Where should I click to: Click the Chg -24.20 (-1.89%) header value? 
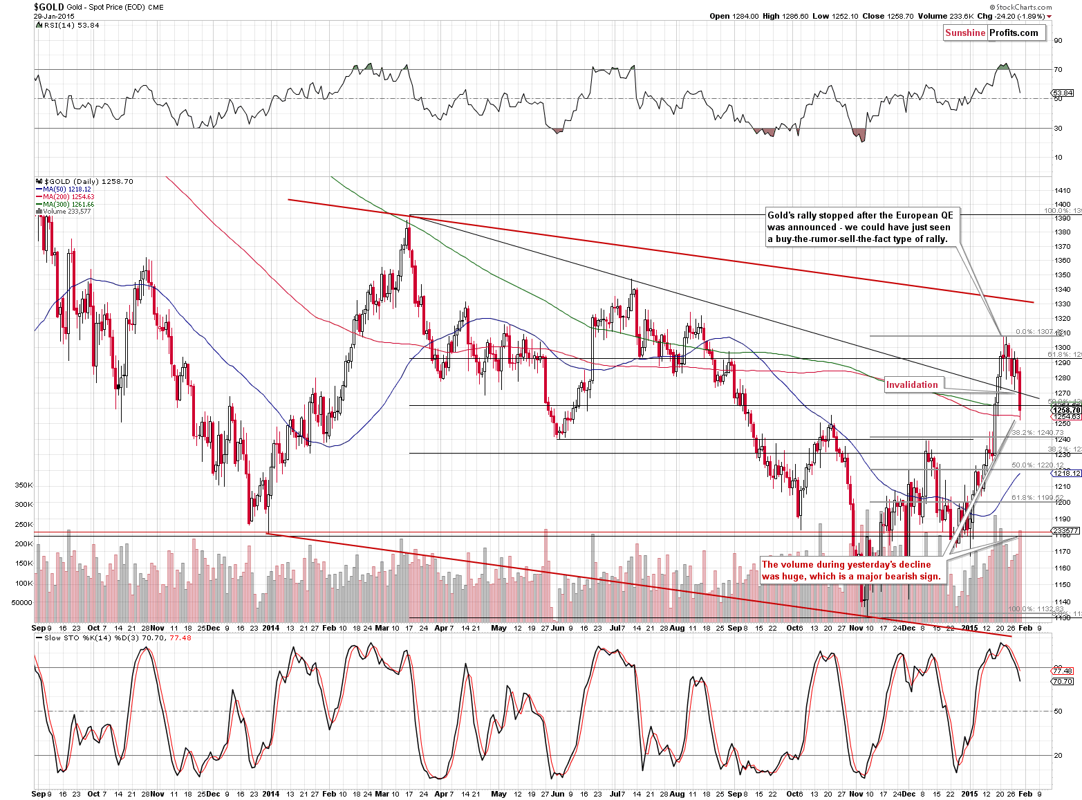(1011, 16)
